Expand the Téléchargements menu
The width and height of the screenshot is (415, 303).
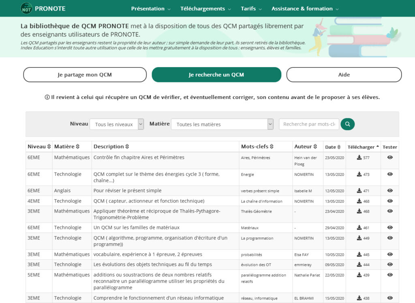pyautogui.click(x=205, y=9)
